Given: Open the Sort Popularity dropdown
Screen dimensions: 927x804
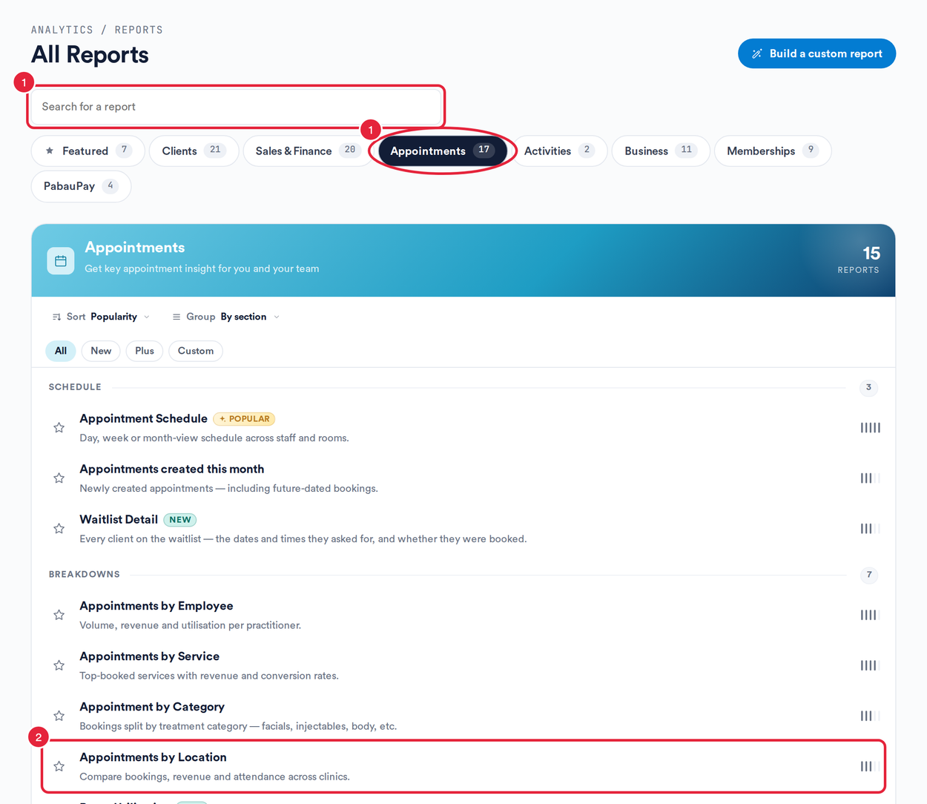Looking at the screenshot, I should [101, 317].
